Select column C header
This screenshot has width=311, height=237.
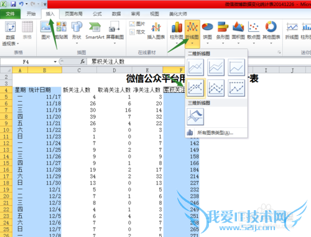click(79, 70)
